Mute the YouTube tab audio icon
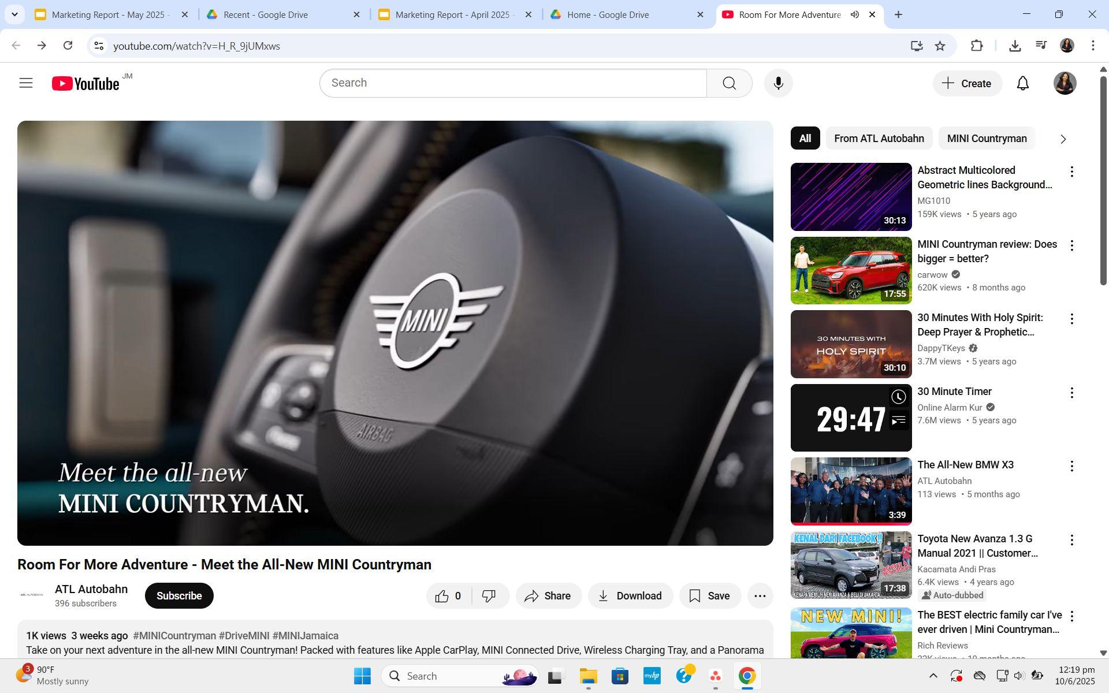 coord(855,14)
